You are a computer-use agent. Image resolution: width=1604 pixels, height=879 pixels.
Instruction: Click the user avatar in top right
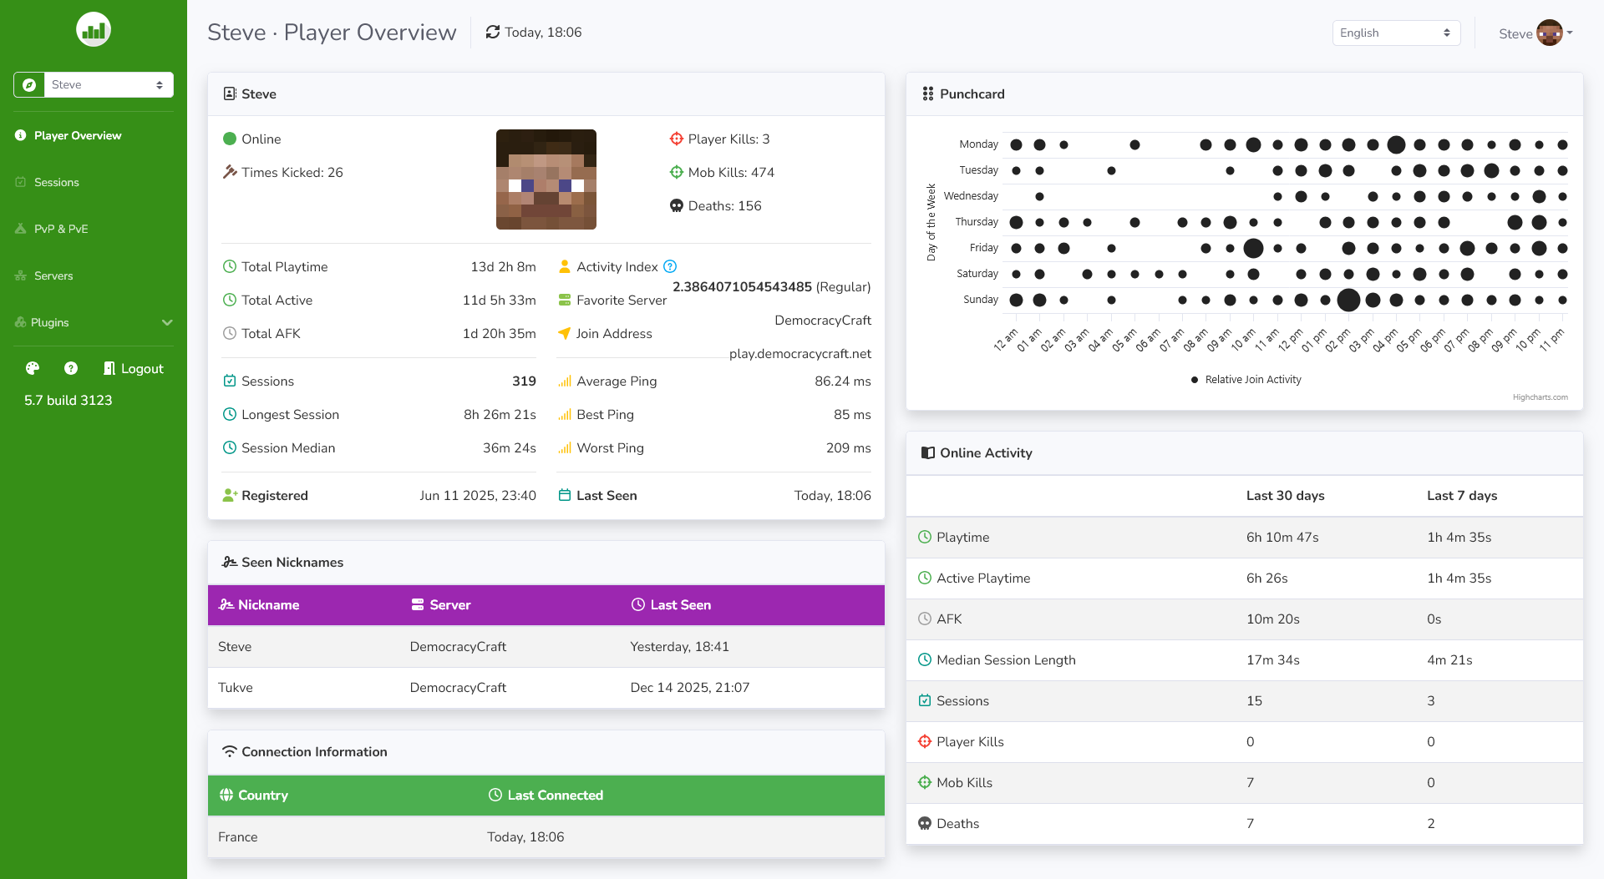pos(1549,33)
